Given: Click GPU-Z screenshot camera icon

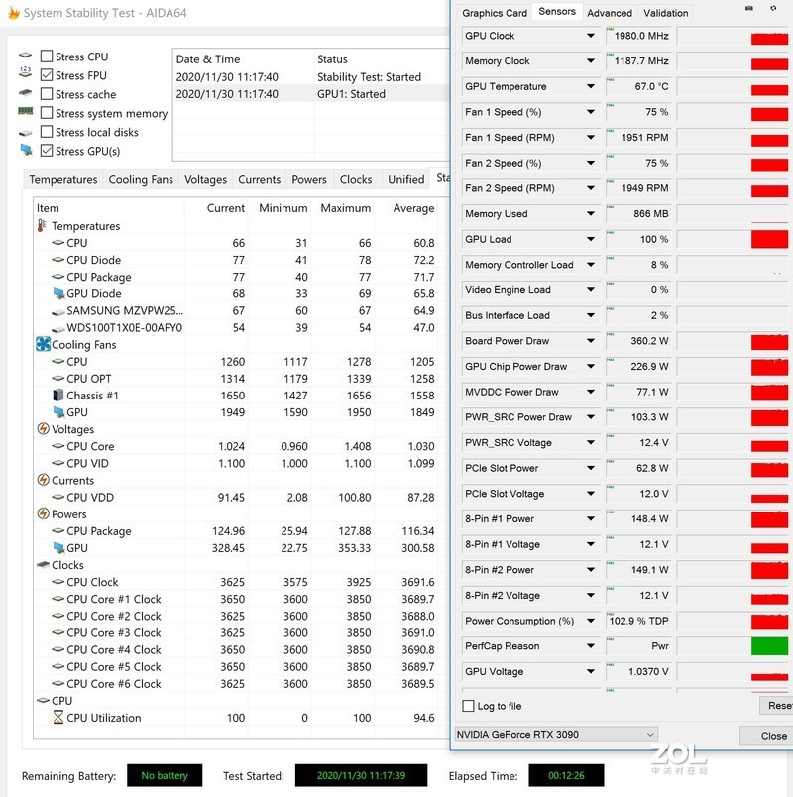Looking at the screenshot, I should (x=748, y=9).
